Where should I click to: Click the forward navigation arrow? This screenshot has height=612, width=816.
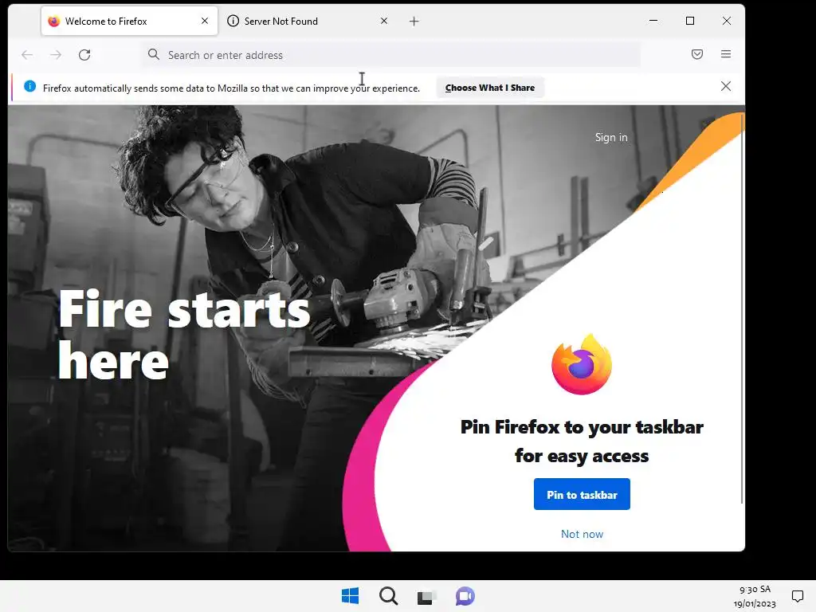[x=56, y=55]
